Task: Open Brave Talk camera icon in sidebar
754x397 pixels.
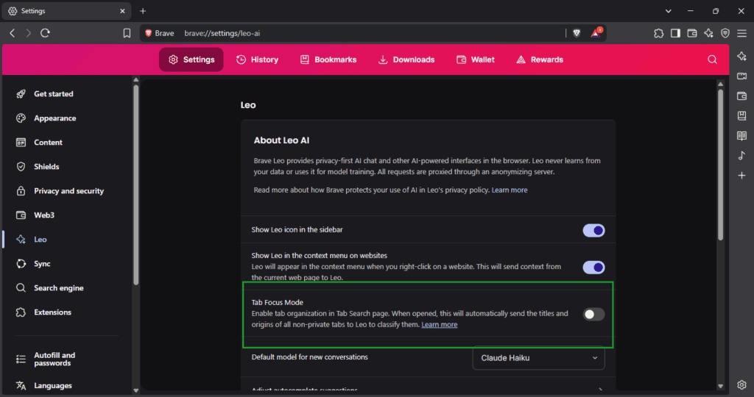Action: tap(741, 76)
